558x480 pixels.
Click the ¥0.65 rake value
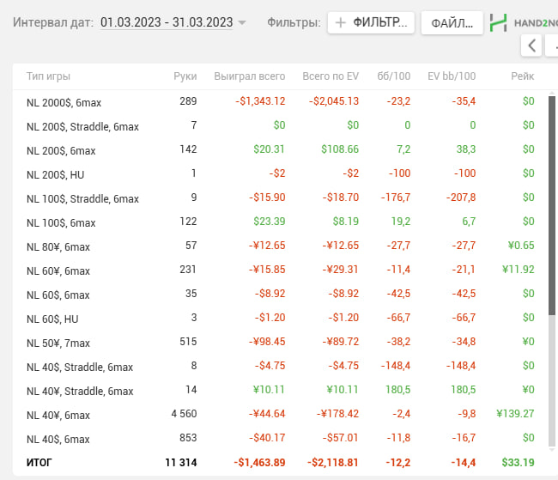click(x=521, y=246)
